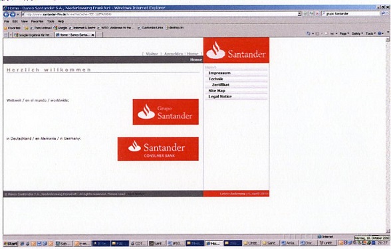Open the Safety dropdown in command bar

(x=357, y=33)
